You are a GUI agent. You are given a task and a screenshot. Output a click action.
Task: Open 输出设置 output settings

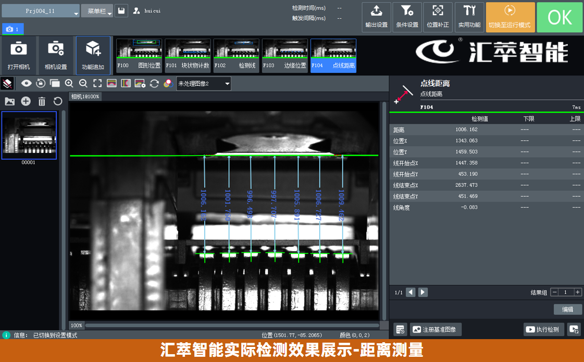pos(376,17)
